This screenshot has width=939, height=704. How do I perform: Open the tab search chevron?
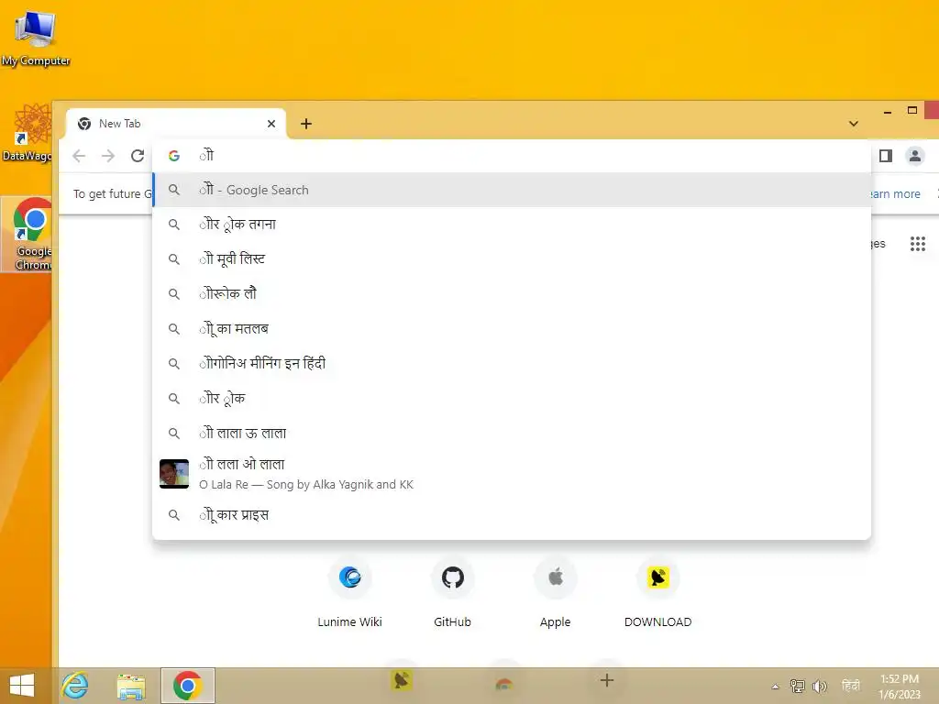click(x=854, y=124)
